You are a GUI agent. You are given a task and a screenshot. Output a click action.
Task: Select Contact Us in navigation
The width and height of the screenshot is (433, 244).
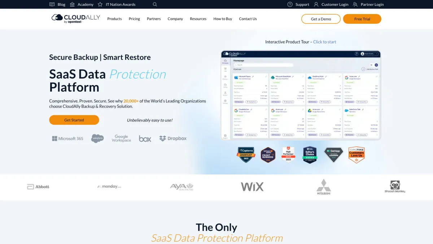click(x=248, y=19)
